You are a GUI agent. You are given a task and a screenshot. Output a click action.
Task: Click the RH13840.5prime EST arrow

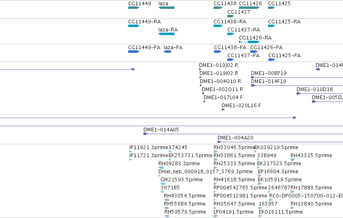click(x=293, y=208)
